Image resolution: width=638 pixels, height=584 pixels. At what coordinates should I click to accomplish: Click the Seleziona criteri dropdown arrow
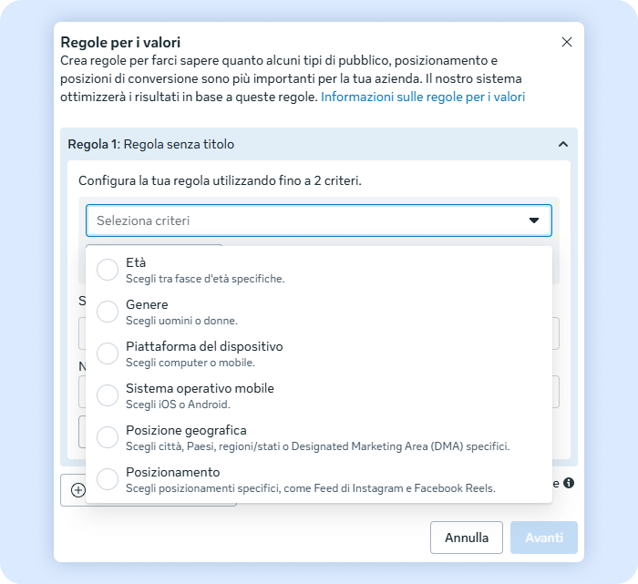click(533, 220)
